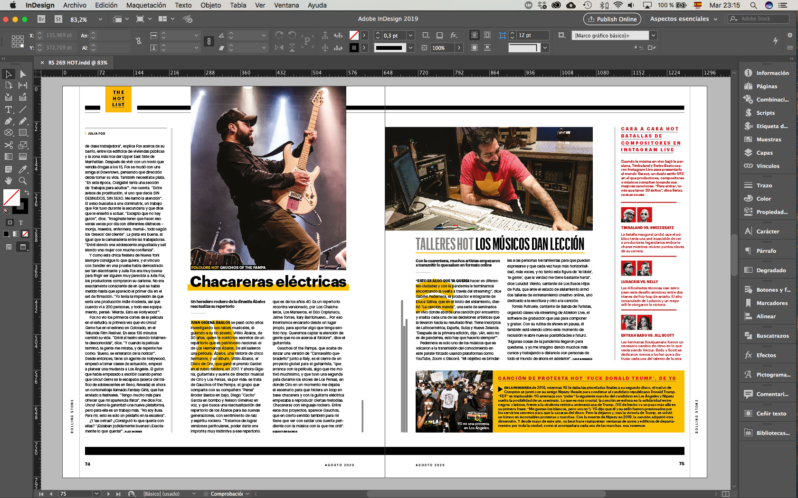Select the Gradient Feather tool
798x498 pixels.
coord(23,157)
